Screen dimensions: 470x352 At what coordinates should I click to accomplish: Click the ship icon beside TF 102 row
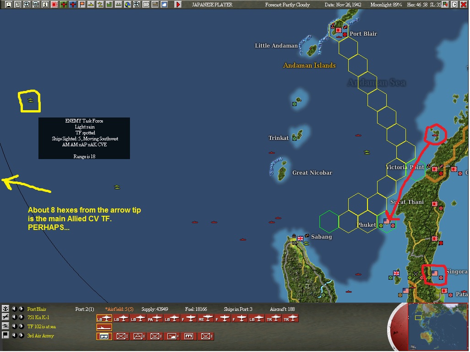(5, 326)
